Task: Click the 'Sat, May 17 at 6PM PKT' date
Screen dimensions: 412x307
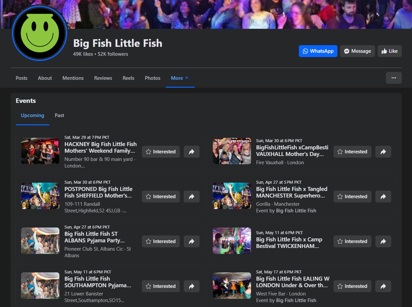Action: pyautogui.click(x=279, y=272)
